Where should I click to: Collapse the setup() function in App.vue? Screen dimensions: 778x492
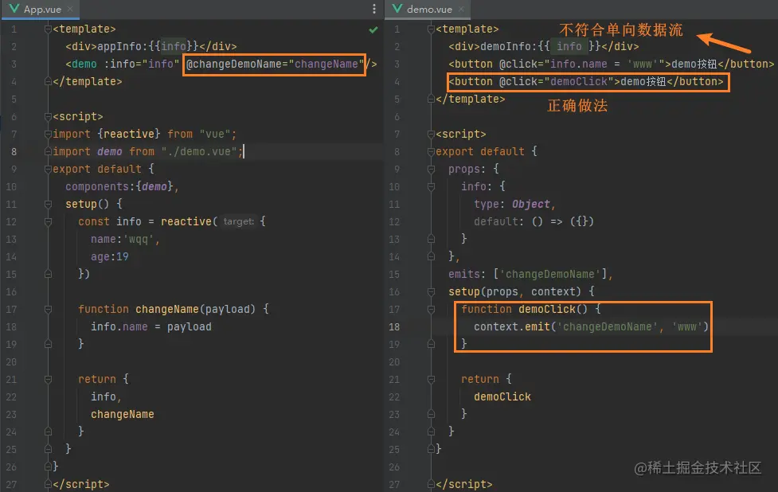tap(48, 204)
